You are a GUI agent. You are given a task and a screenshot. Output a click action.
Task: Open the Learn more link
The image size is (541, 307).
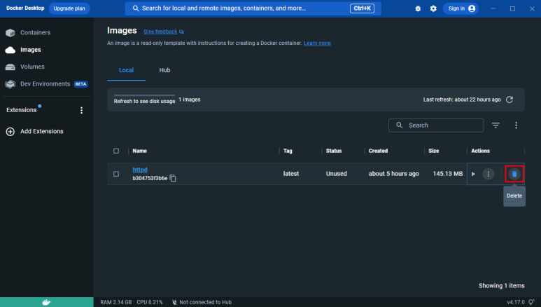317,43
